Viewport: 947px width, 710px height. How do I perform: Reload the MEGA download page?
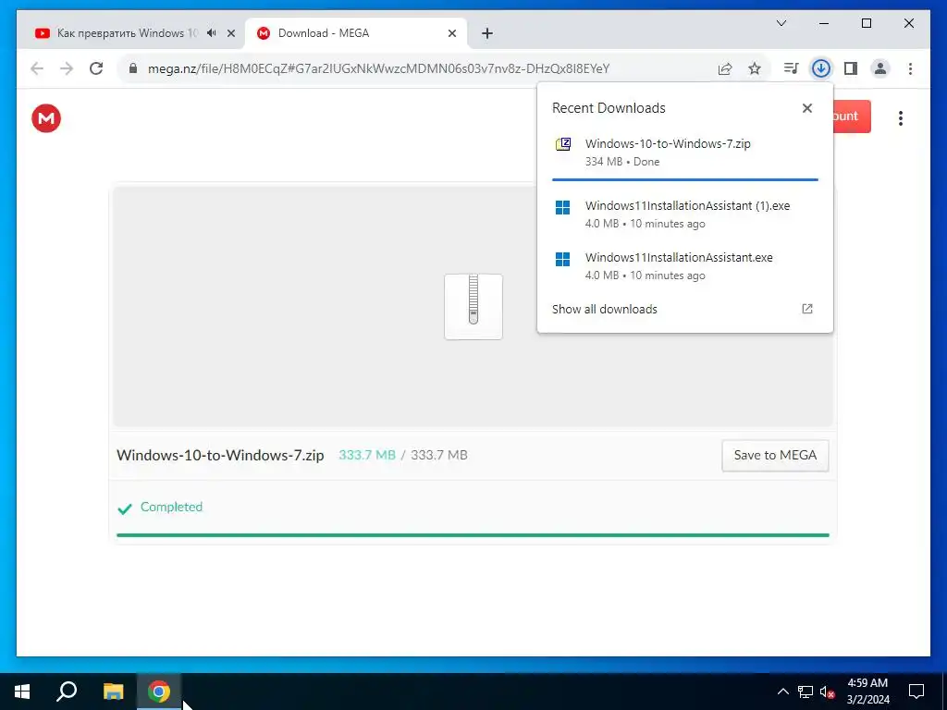pos(96,68)
